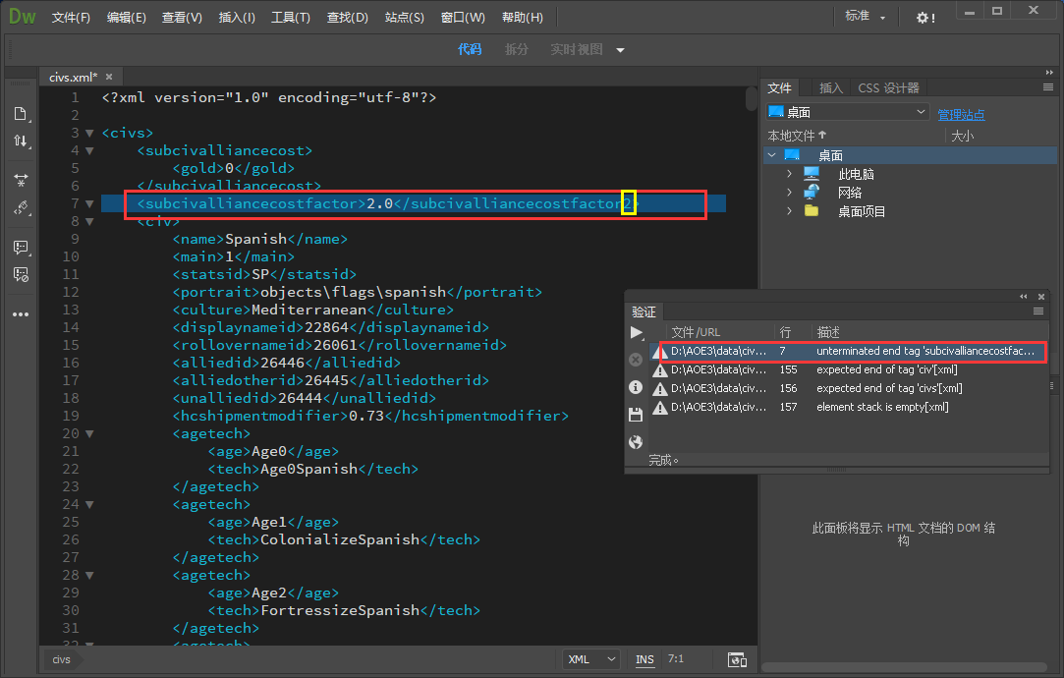This screenshot has width=1064, height=678.
Task: Click the civs tag in tag selector
Action: 61,659
